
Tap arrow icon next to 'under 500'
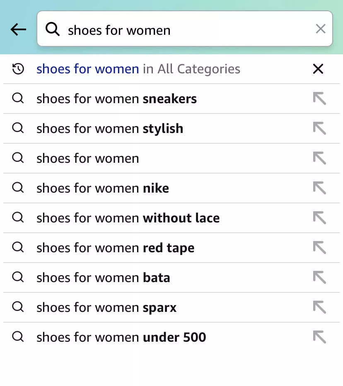coord(319,337)
